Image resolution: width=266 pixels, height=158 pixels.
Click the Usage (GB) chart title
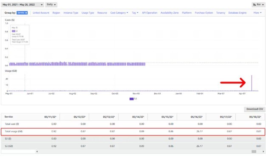click(x=11, y=71)
